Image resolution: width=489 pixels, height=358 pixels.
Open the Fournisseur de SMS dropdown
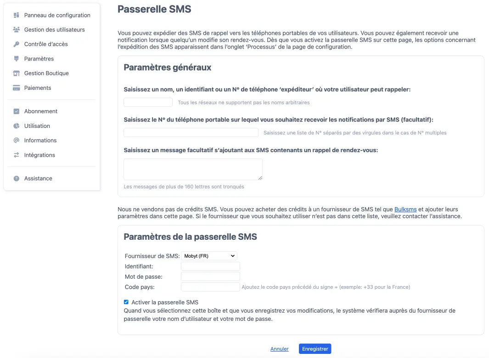tap(209, 256)
